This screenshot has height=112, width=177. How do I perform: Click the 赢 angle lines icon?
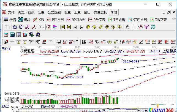tap(166, 42)
